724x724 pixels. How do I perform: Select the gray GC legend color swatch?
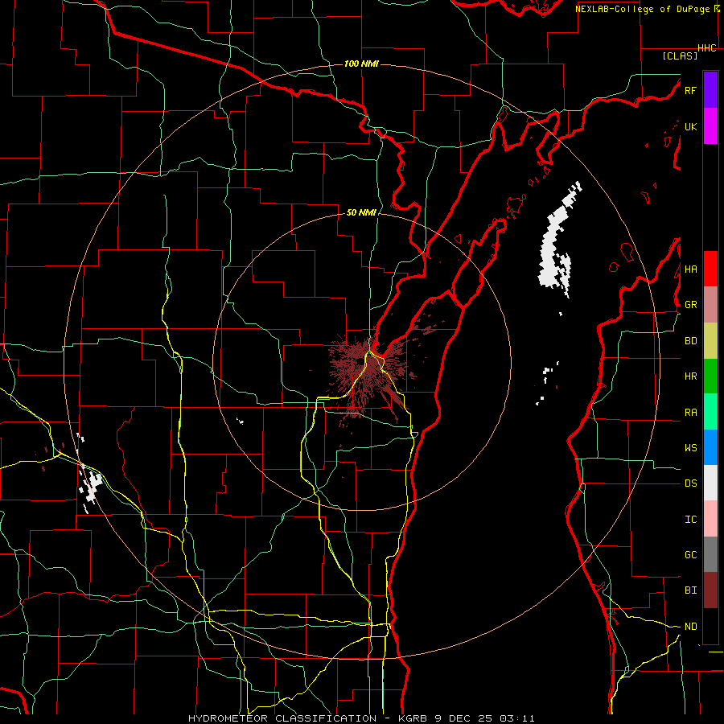[x=710, y=554]
